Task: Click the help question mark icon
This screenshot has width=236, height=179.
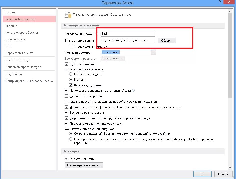Action: [220, 2]
